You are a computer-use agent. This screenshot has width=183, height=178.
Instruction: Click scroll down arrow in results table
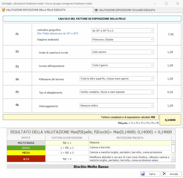coord(173,160)
